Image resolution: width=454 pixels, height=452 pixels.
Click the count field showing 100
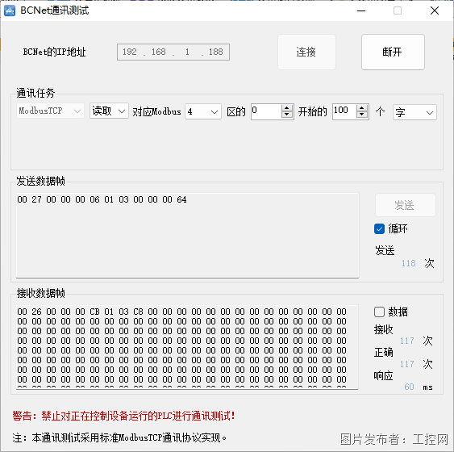344,111
